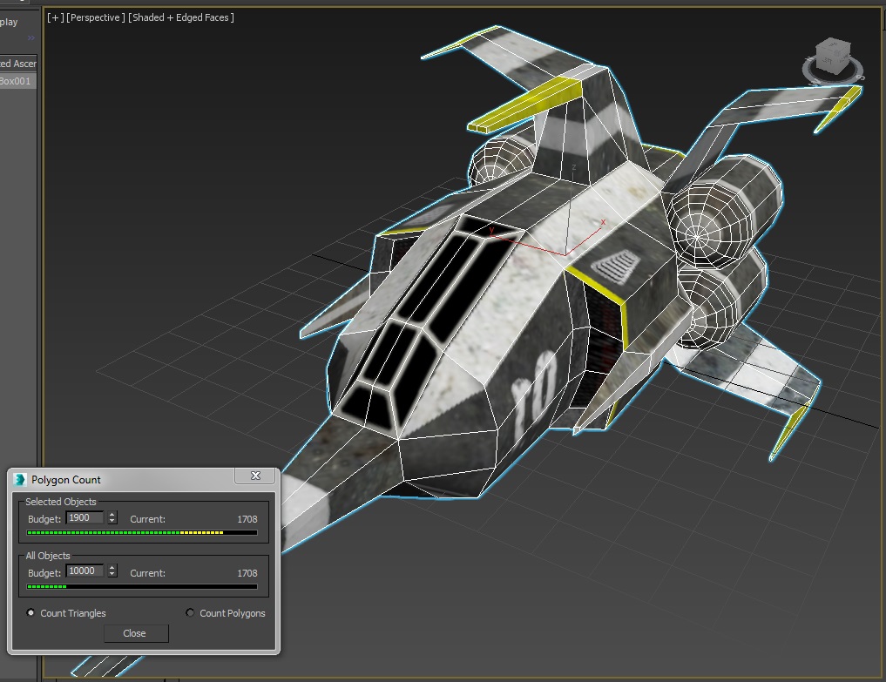Select the Count Polygons radio button

pos(190,613)
